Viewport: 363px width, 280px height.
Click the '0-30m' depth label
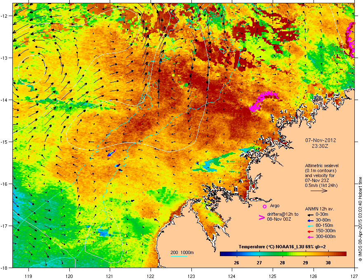click(322, 215)
